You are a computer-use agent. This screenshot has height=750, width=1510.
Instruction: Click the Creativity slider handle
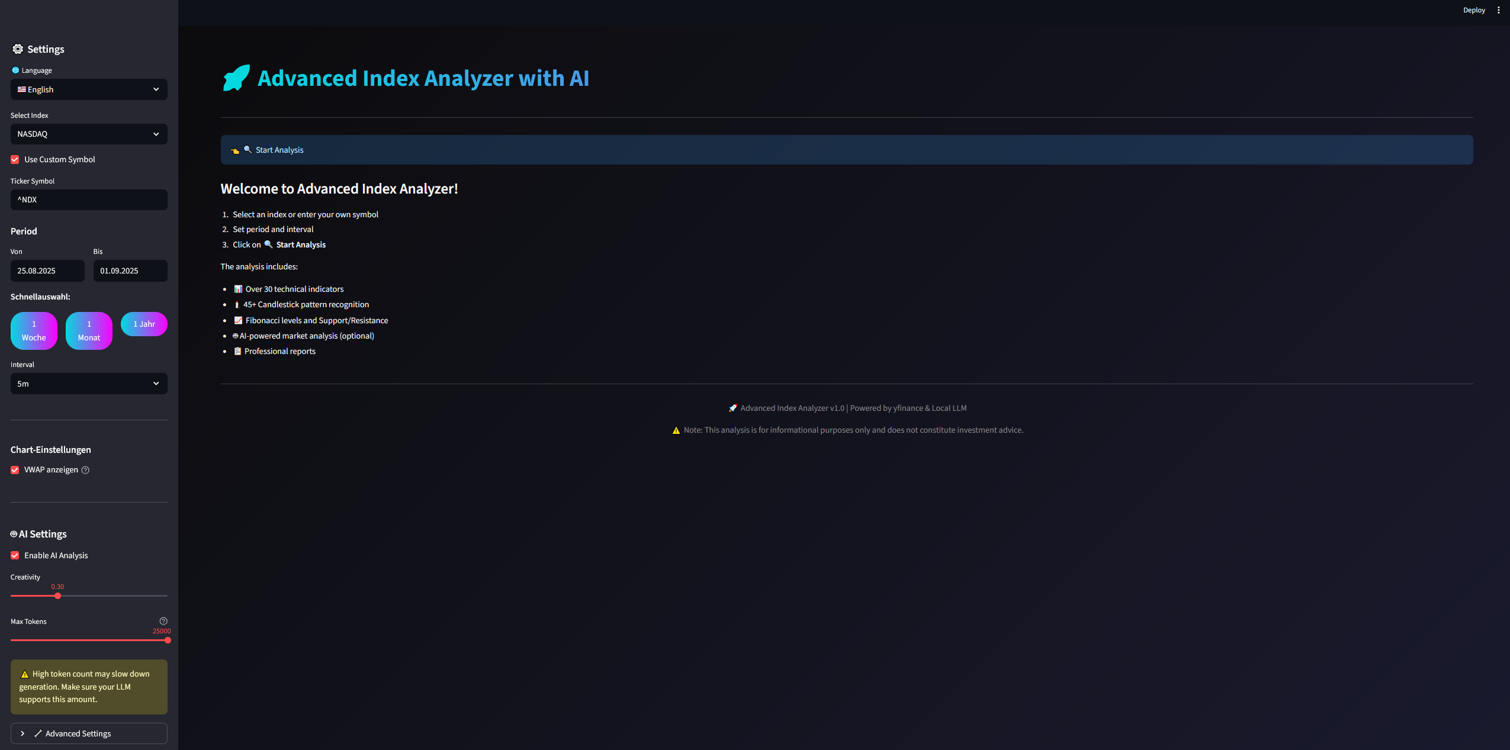tap(57, 596)
